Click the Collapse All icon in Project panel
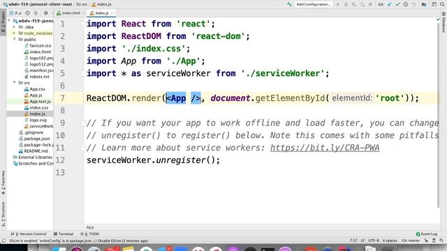 pyautogui.click(x=36, y=13)
